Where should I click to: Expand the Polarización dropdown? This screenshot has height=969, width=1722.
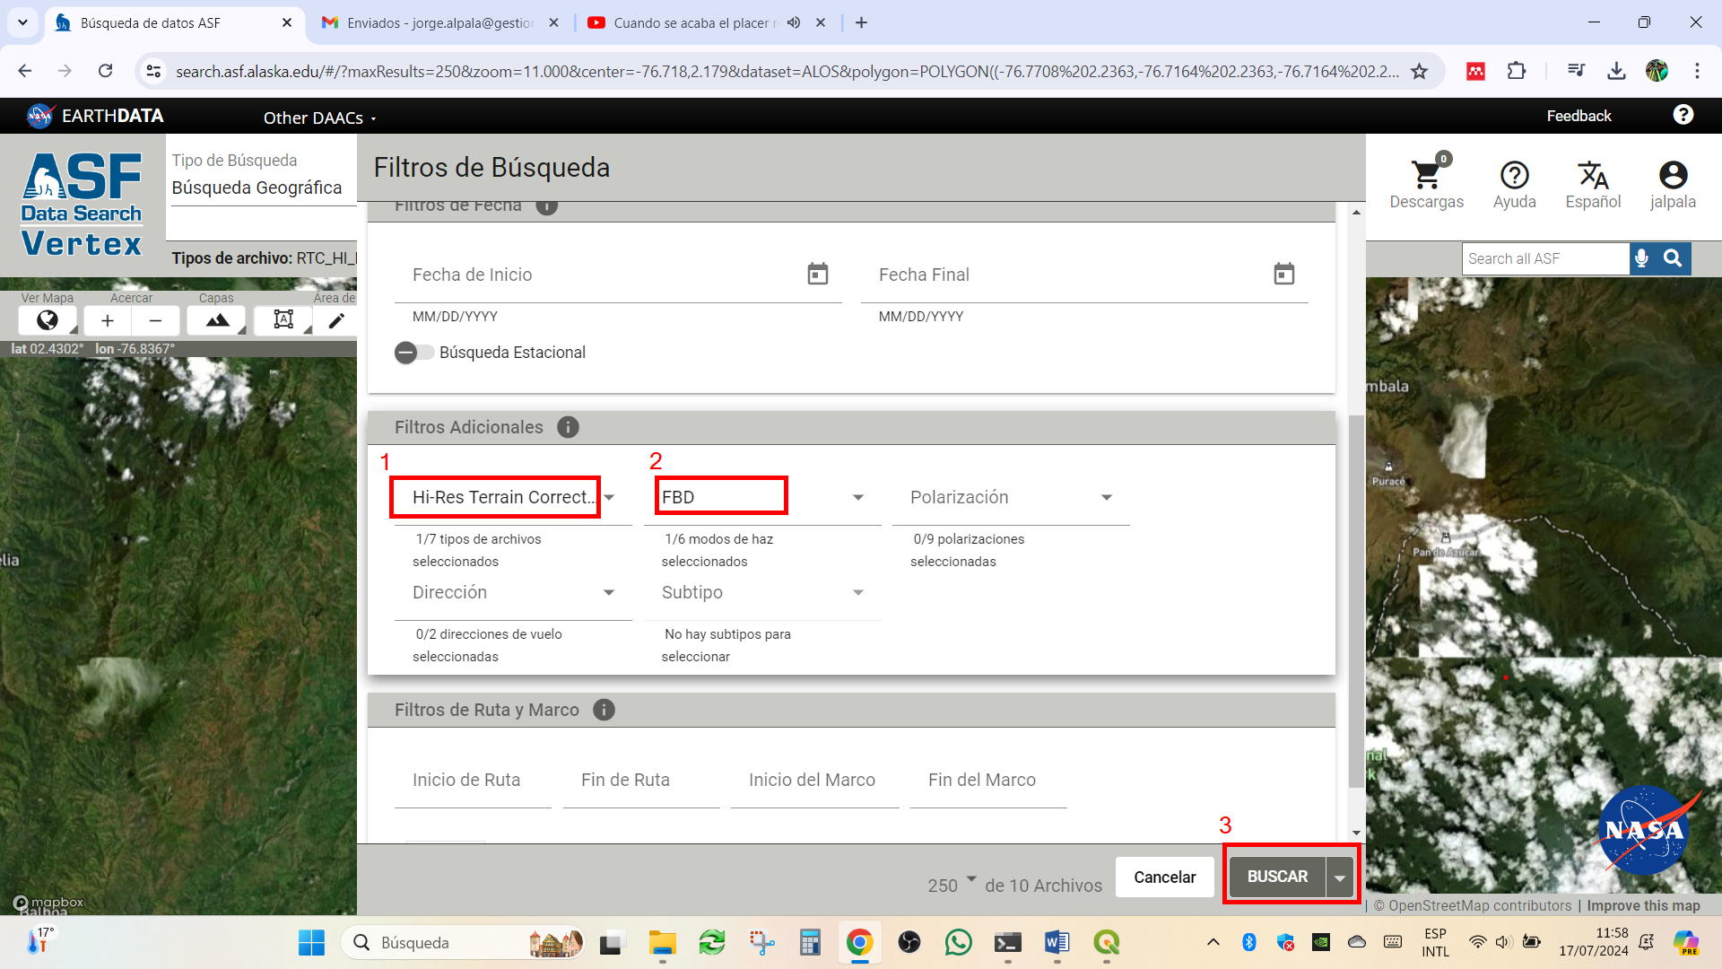point(1012,497)
